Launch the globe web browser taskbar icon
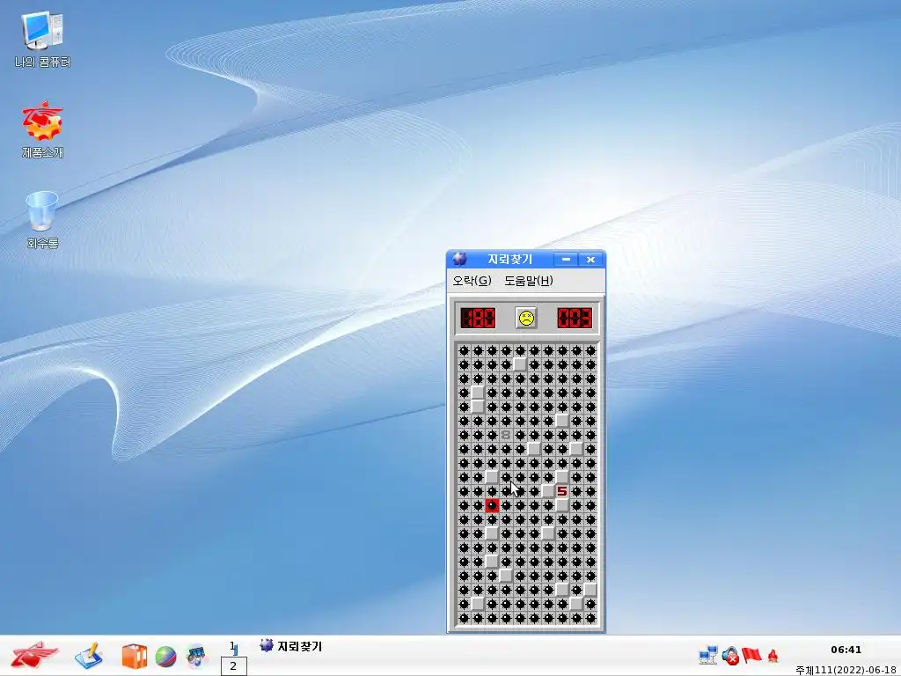This screenshot has height=676, width=901. tap(165, 657)
